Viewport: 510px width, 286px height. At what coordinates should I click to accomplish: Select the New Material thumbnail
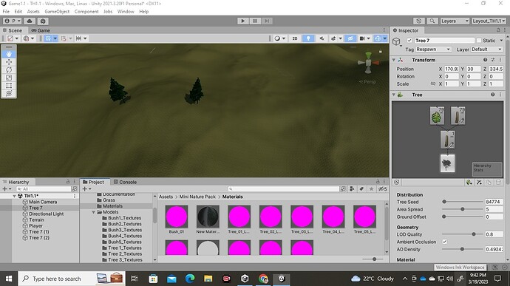point(208,216)
